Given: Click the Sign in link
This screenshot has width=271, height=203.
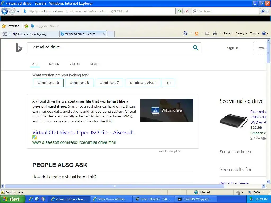Looking at the screenshot, I should point(232,48).
